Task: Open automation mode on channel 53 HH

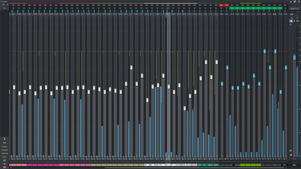Action: point(147,162)
